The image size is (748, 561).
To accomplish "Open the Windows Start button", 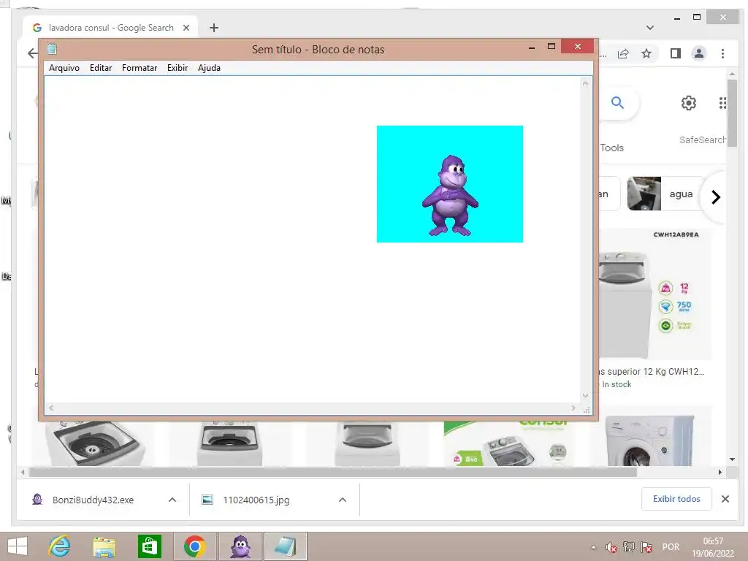I will click(18, 546).
